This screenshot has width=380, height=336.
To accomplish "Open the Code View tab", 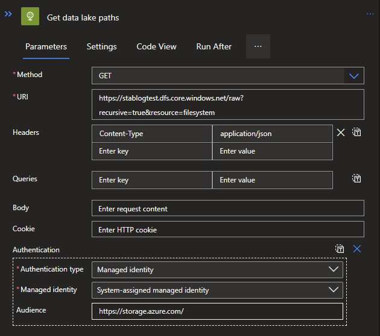I will pos(156,46).
